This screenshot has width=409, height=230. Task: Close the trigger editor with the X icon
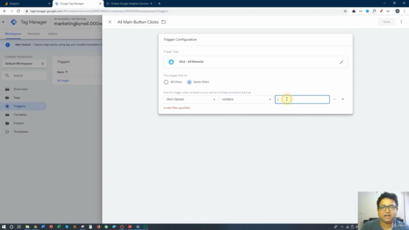(x=110, y=22)
